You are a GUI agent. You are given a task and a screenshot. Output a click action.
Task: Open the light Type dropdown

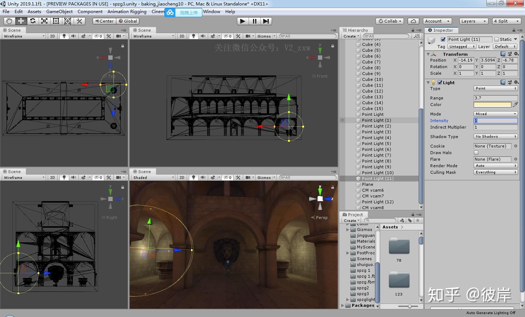[495, 89]
